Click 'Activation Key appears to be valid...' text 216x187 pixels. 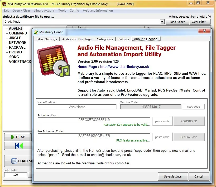click(127, 125)
